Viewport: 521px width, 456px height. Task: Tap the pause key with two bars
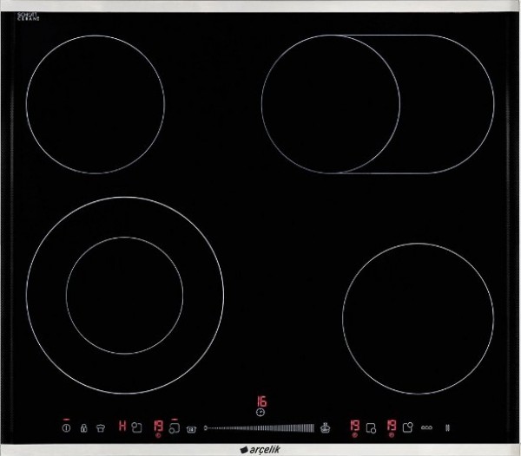447,427
